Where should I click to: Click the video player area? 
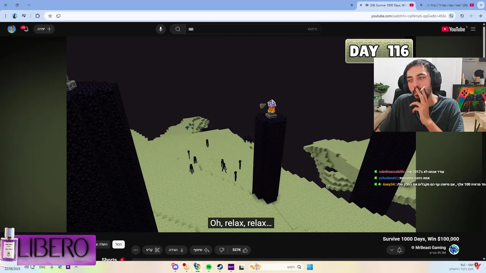click(x=241, y=134)
